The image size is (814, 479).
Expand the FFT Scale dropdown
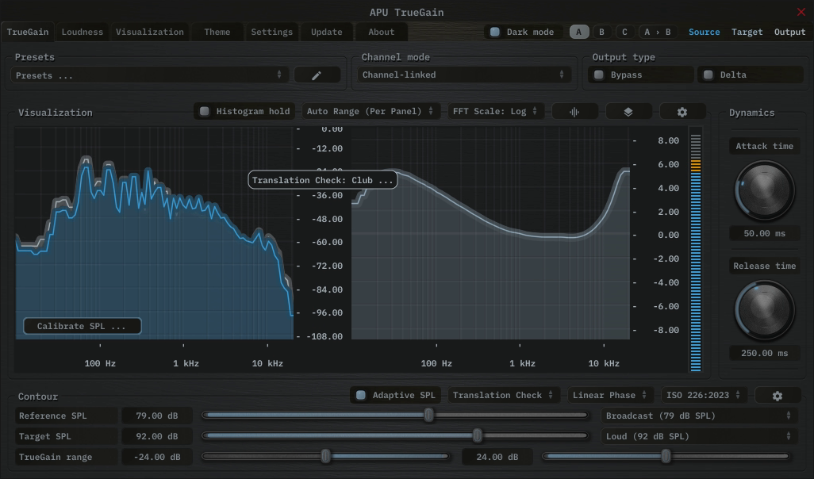(x=496, y=112)
